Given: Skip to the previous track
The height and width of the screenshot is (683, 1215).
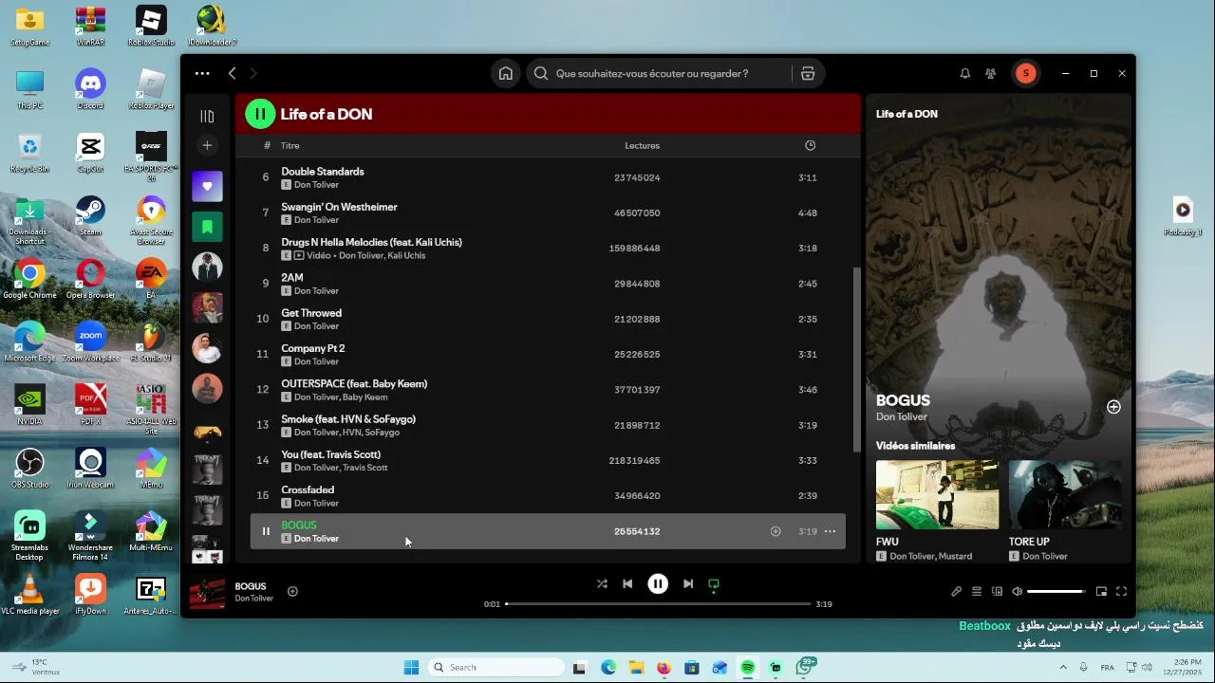Looking at the screenshot, I should point(627,584).
